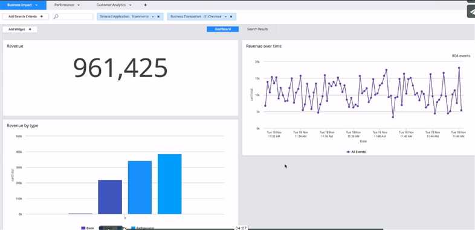Click the tallest light blue bar
The image size is (475, 230).
(170, 184)
